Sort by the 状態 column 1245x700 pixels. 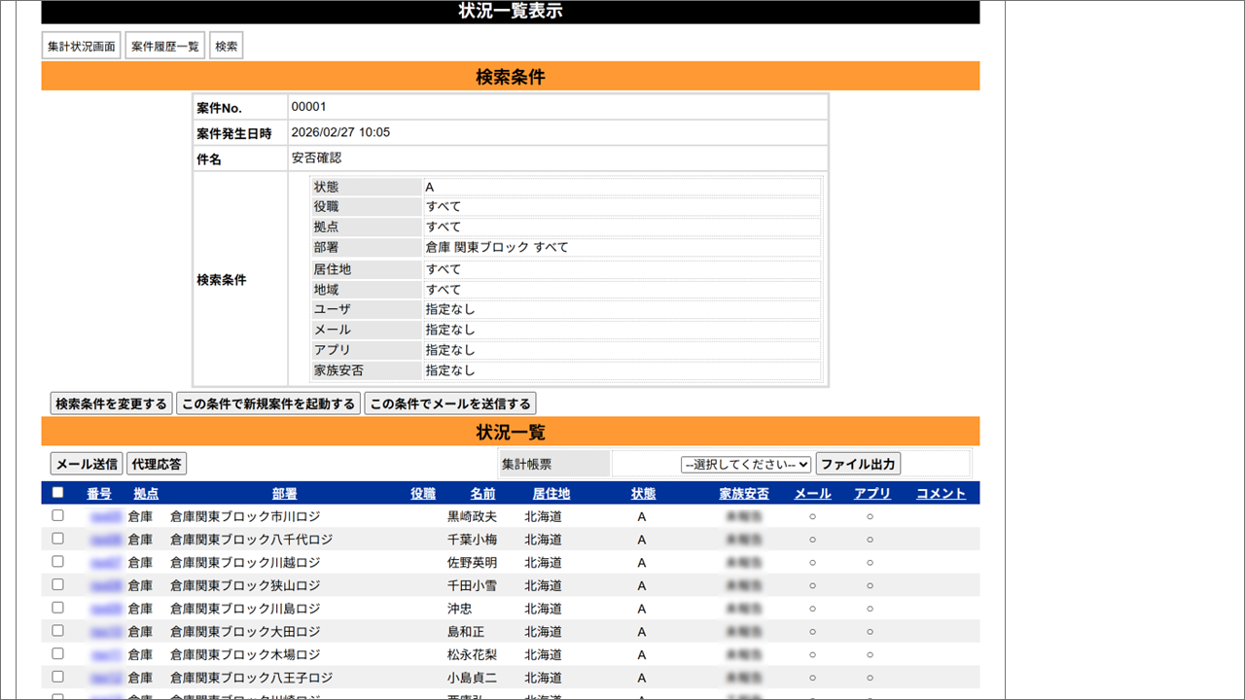click(x=644, y=493)
